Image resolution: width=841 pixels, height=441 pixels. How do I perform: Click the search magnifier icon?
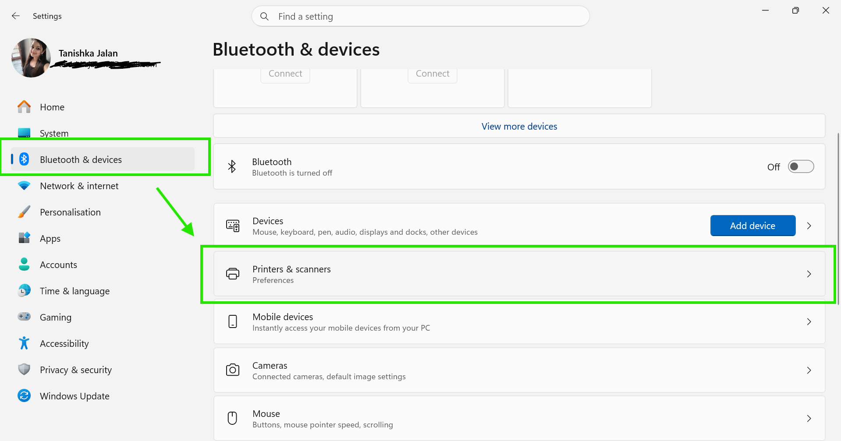click(x=264, y=16)
